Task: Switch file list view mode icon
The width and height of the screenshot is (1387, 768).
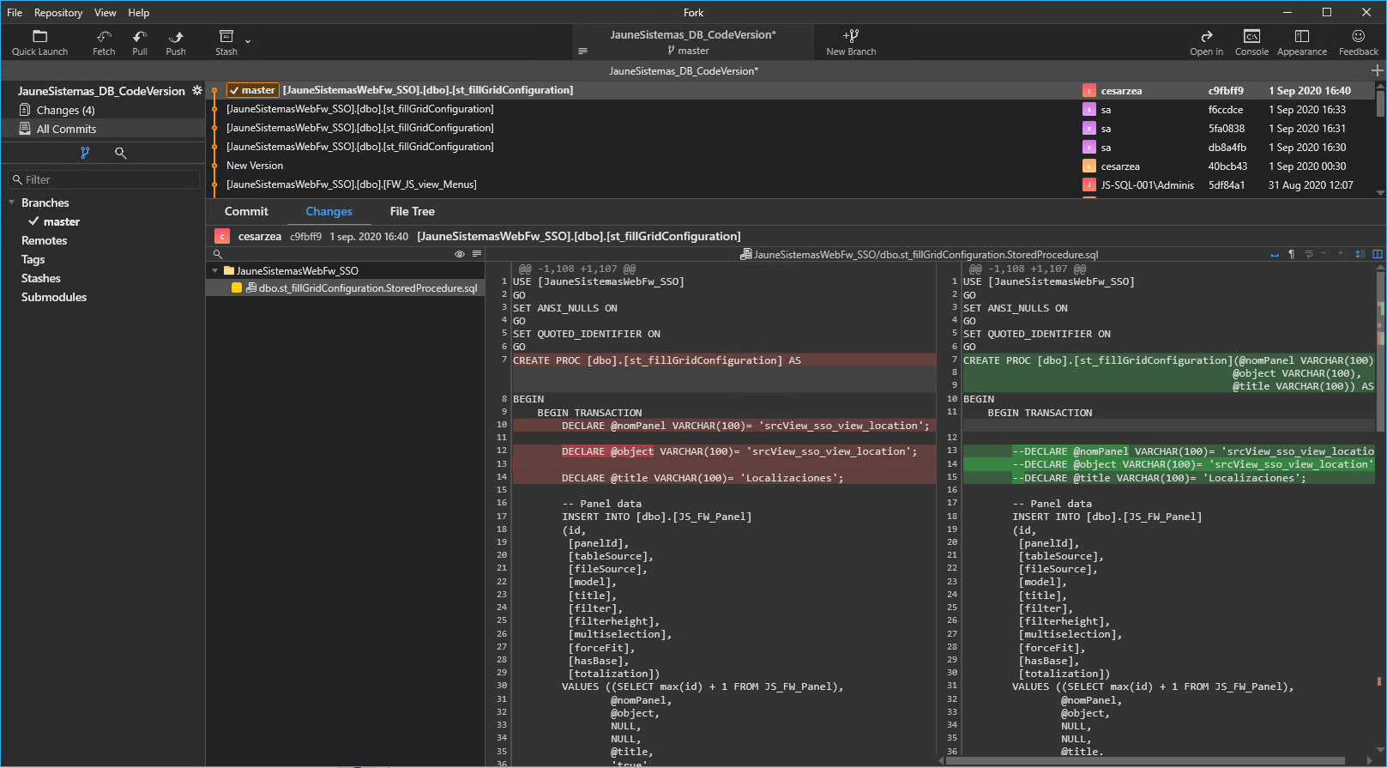Action: (x=477, y=254)
